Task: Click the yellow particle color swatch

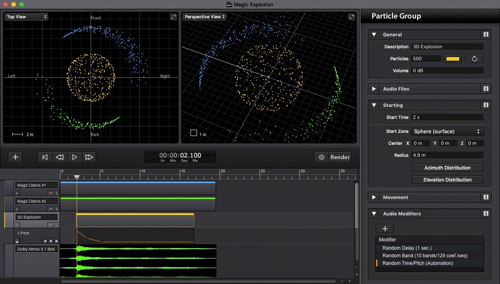Action: (x=452, y=59)
